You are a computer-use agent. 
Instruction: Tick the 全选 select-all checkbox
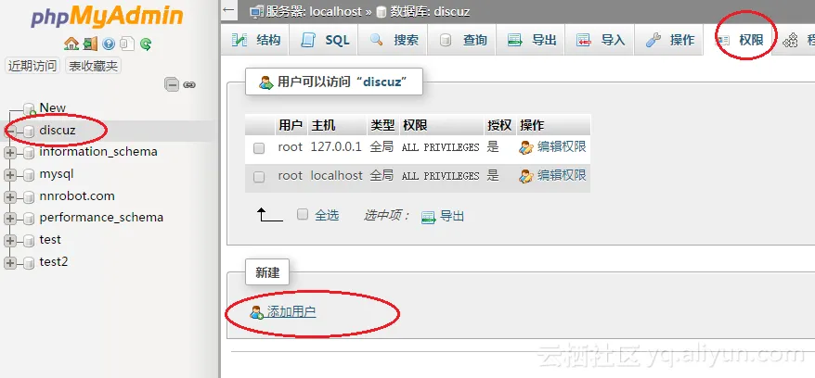tap(303, 214)
